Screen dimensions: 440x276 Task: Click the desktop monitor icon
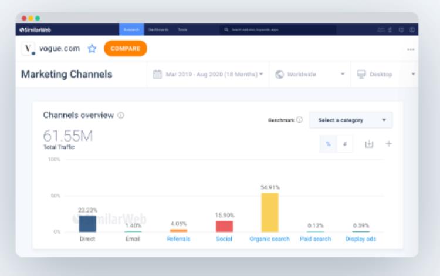(x=361, y=75)
